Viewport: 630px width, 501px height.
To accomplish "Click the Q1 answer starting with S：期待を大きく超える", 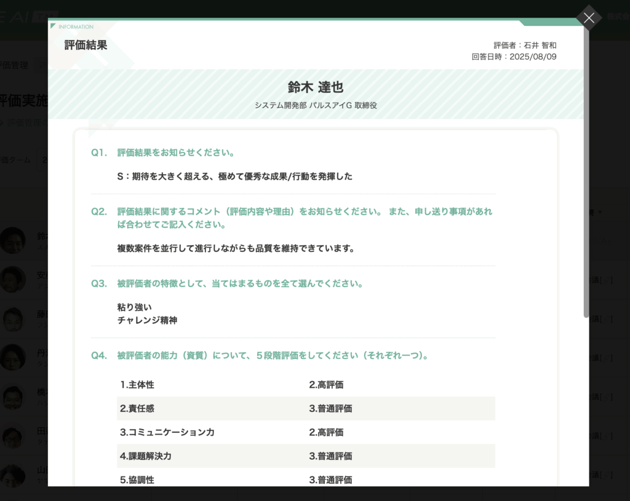I will (234, 176).
